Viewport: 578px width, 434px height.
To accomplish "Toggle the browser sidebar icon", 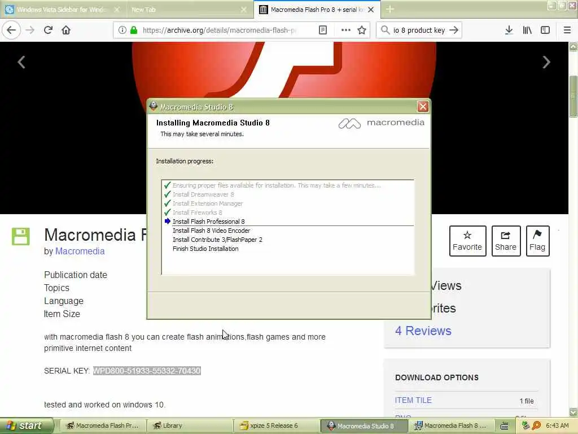I will click(x=545, y=30).
